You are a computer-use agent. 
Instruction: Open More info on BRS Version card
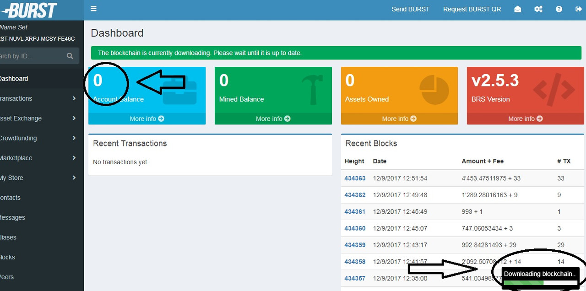tap(526, 119)
